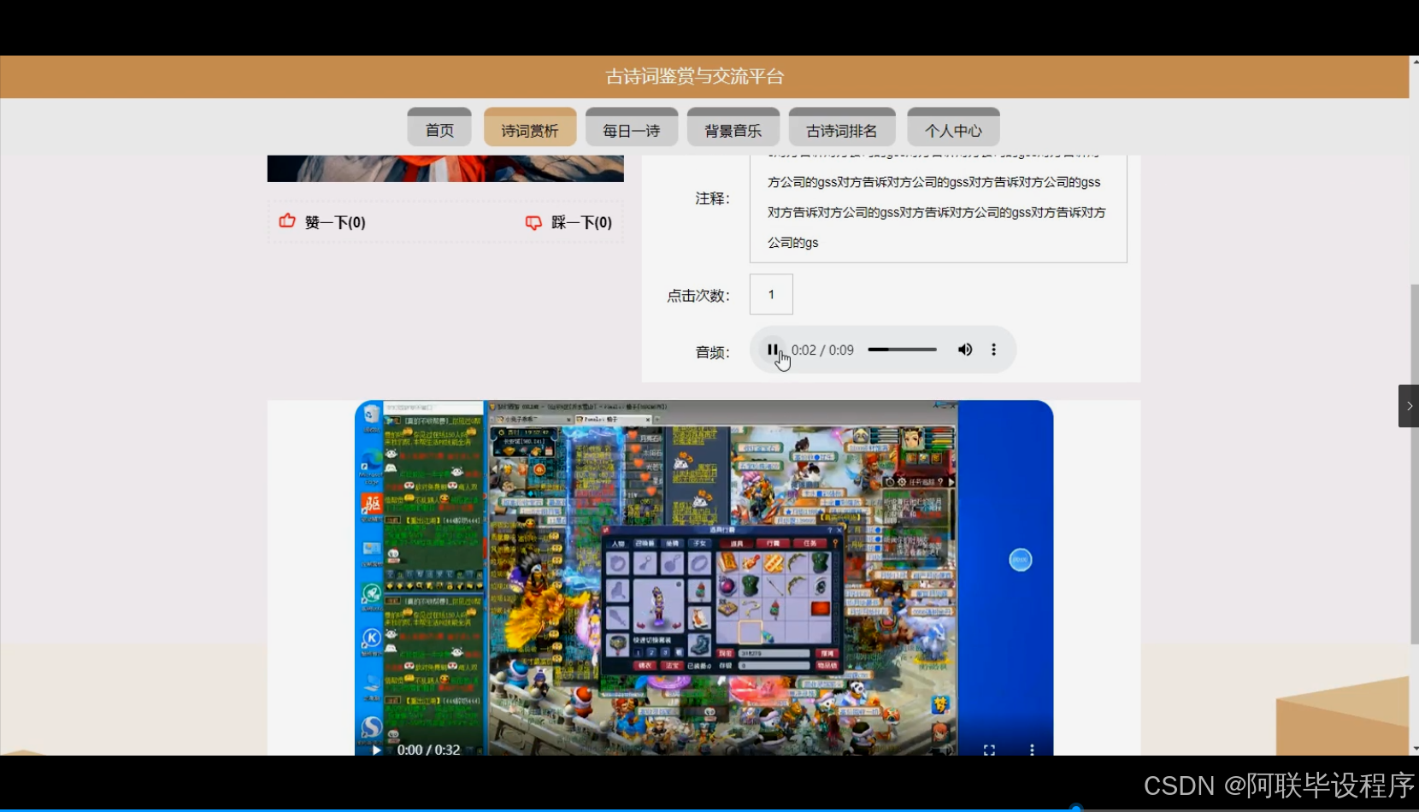Click the audio time 0:02 / 0:09 label

tap(822, 350)
